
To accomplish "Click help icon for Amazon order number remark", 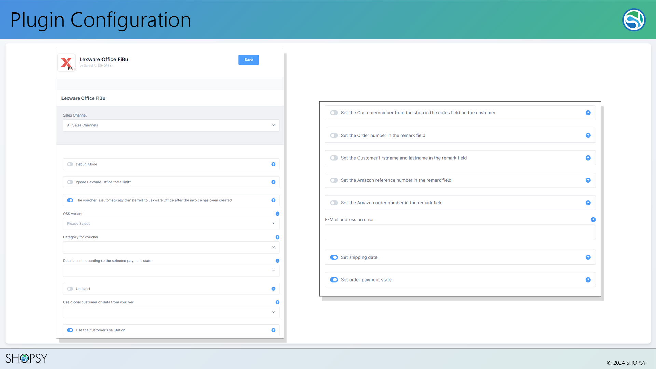I will 588,203.
